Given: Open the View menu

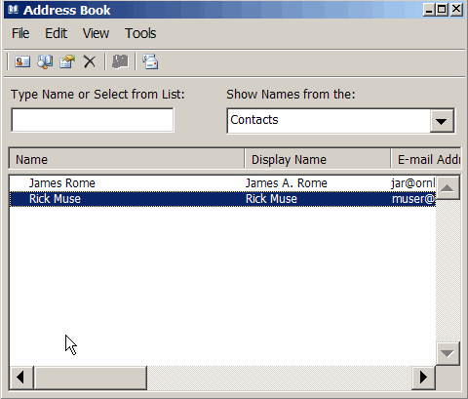Looking at the screenshot, I should [x=96, y=33].
